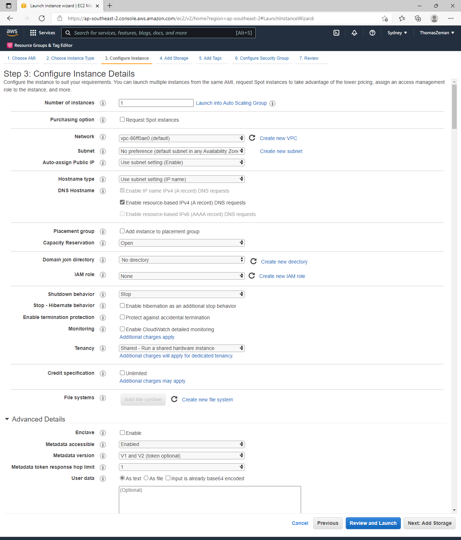The width and height of the screenshot is (461, 540).
Task: Enable the Enclave checkbox
Action: click(x=122, y=433)
